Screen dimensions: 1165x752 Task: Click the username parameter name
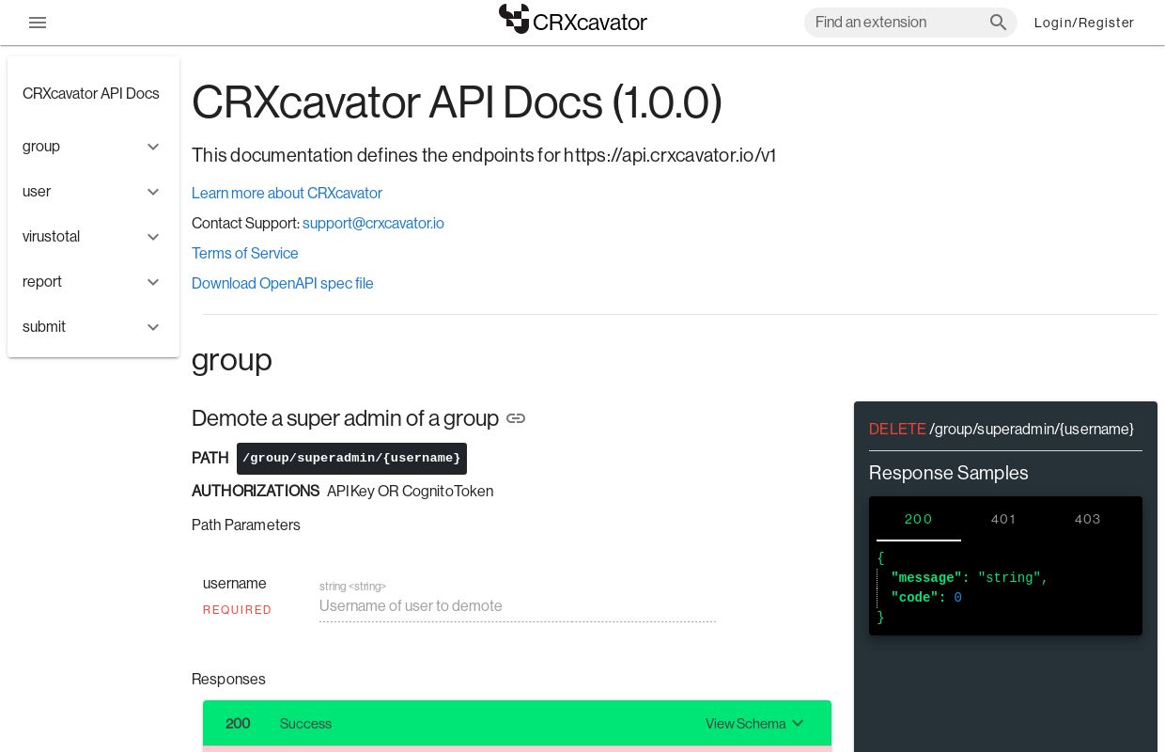tap(235, 583)
